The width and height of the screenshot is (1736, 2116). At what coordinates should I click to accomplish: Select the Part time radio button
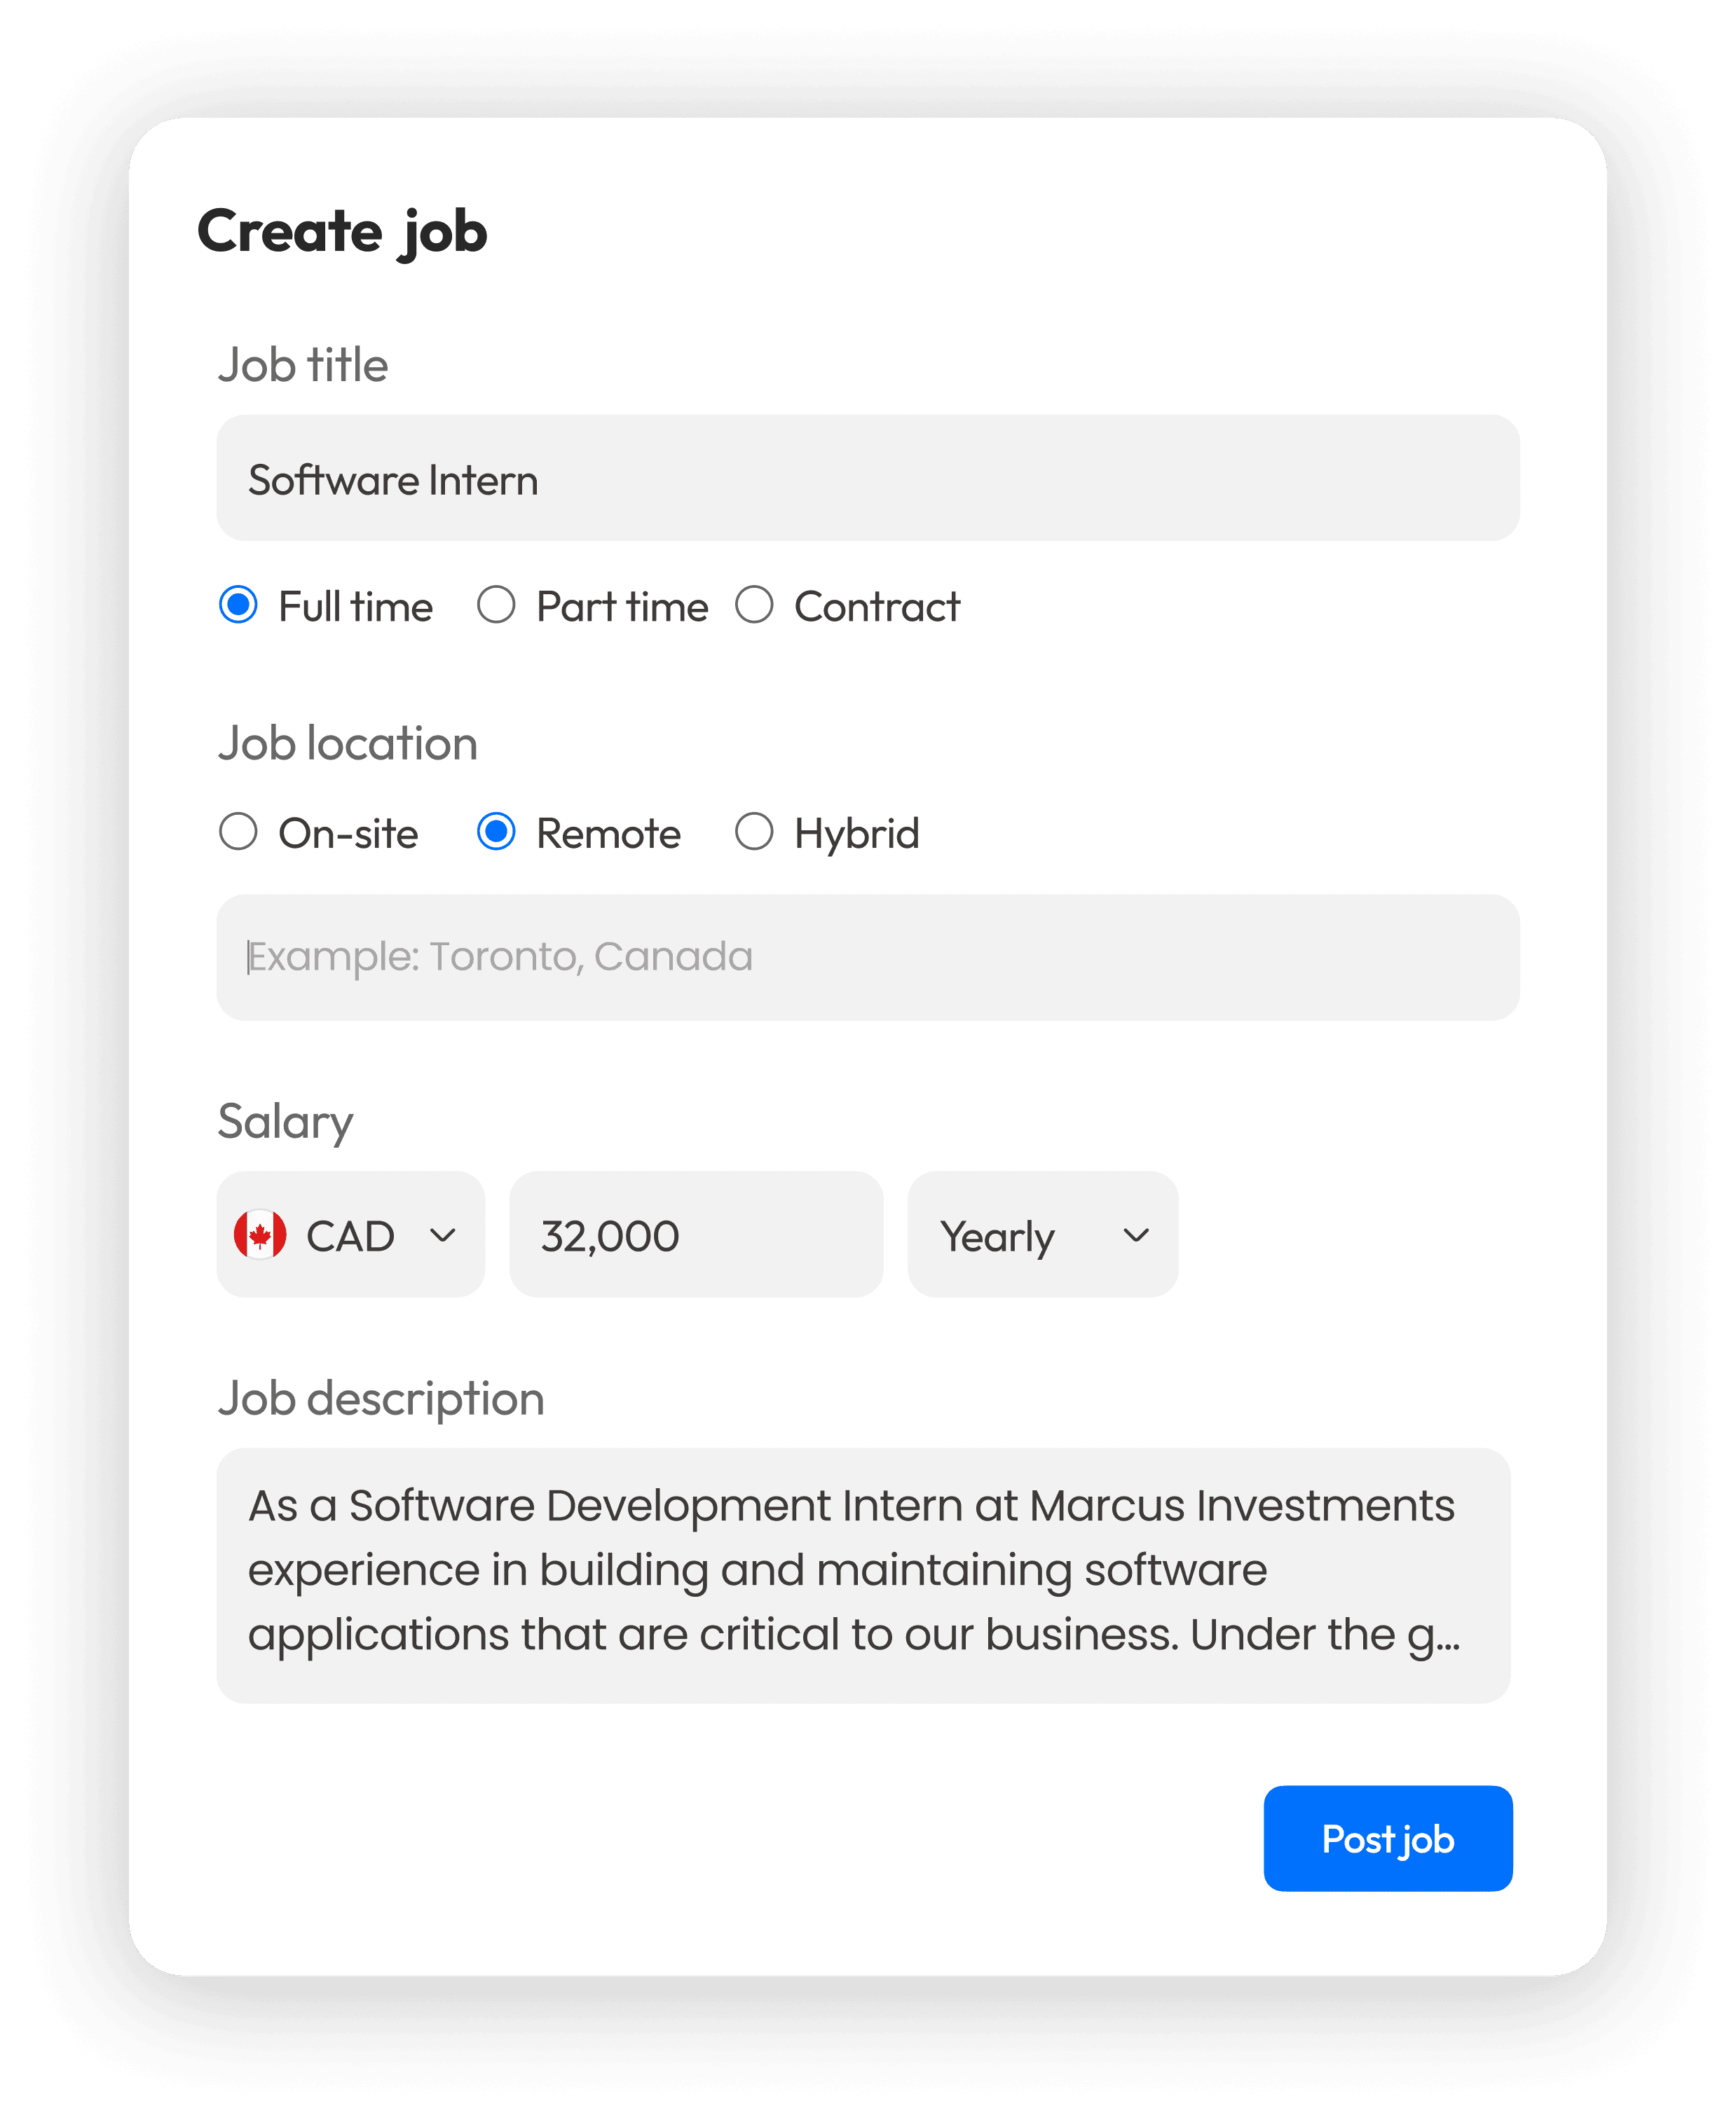(x=496, y=605)
